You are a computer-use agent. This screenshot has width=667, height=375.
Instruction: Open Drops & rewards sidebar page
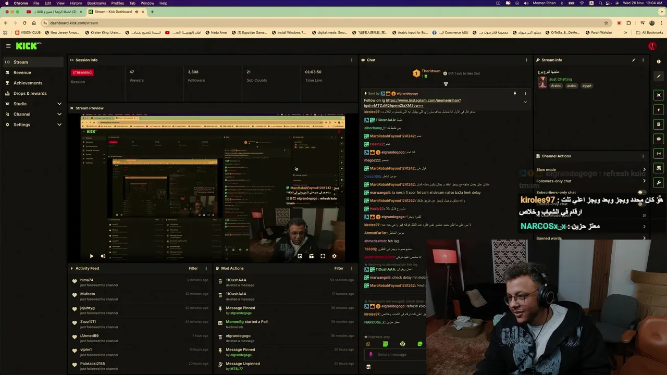click(33, 93)
